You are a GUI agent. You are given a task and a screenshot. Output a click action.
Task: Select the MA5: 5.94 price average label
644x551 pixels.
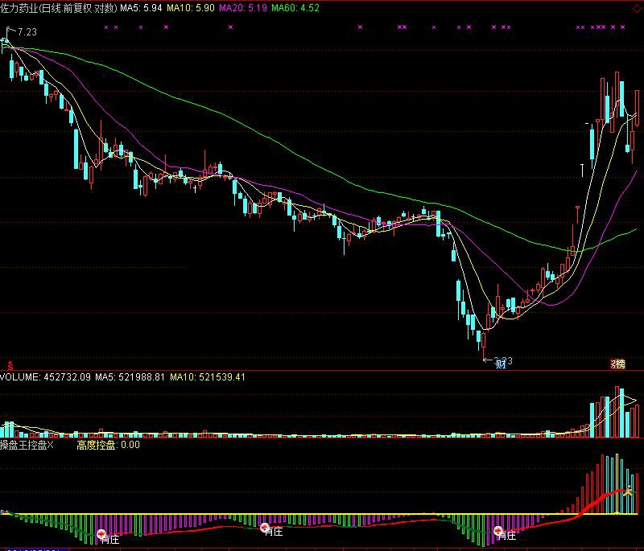pyautogui.click(x=141, y=8)
